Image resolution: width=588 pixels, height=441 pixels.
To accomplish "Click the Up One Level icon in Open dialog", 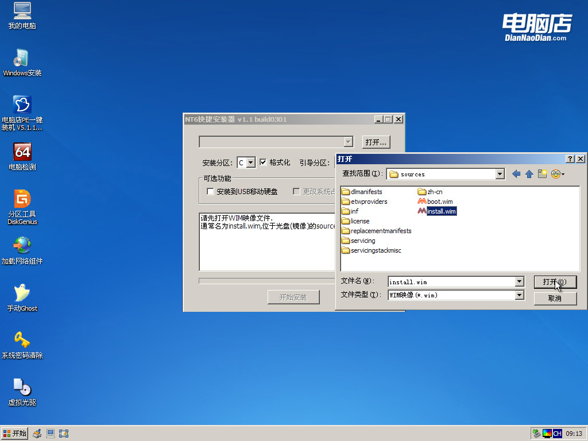I will tap(529, 173).
